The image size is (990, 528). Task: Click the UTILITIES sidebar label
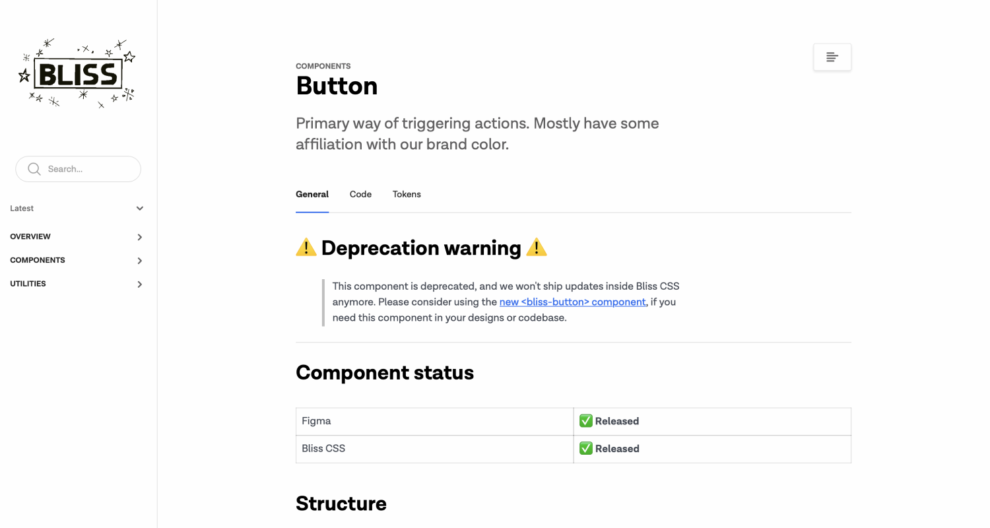click(28, 284)
